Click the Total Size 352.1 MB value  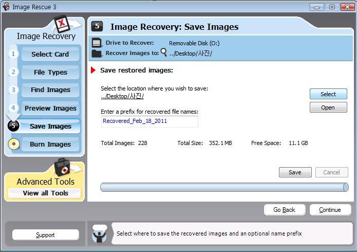click(220, 143)
